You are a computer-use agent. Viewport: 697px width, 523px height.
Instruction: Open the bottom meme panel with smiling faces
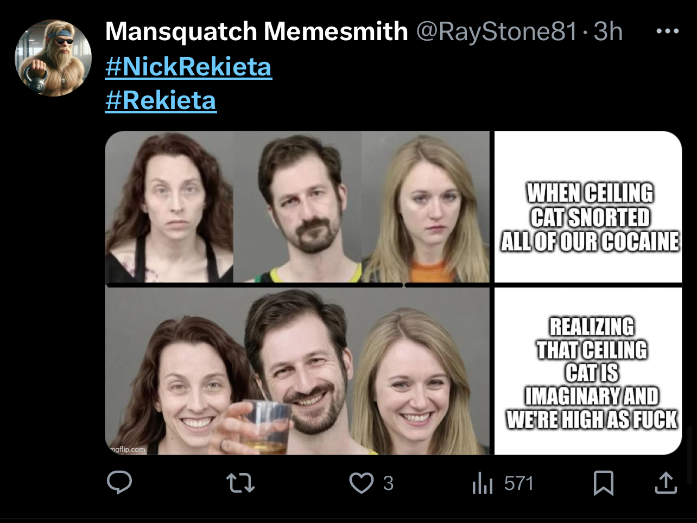pos(297,371)
